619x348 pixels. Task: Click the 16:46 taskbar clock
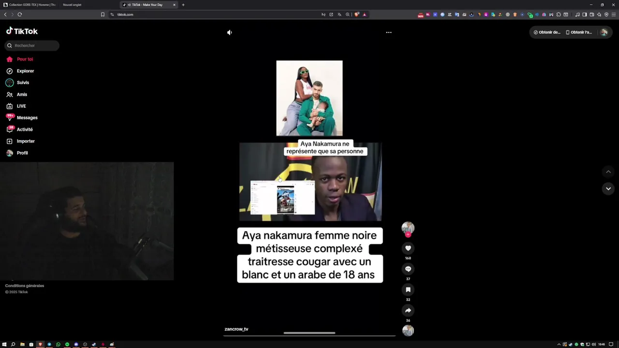(602, 344)
